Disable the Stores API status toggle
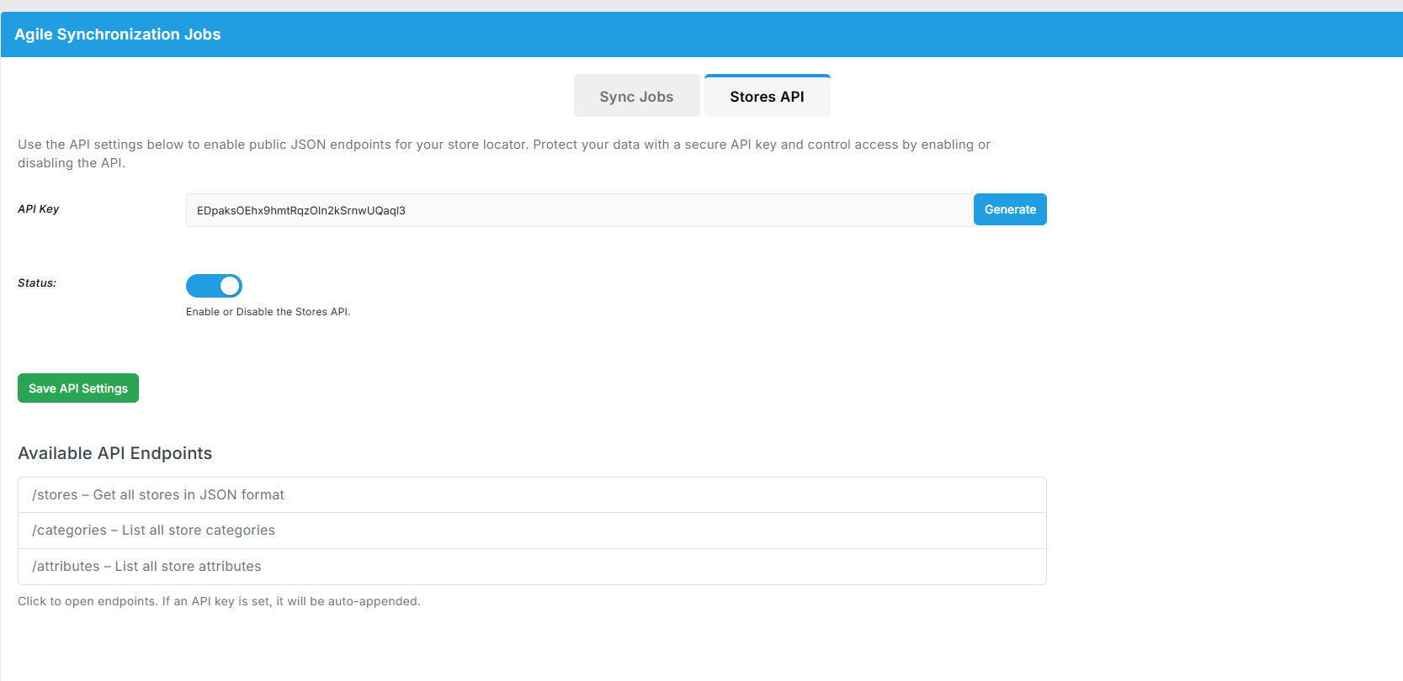1403x681 pixels. pyautogui.click(x=214, y=286)
